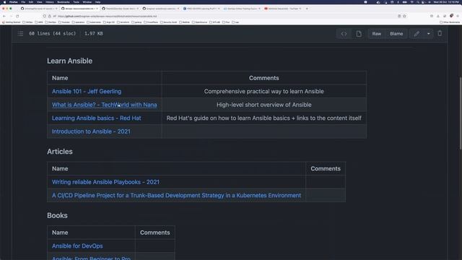The image size is (462, 260).
Task: Open Ansible 101 - Jeff Geerling link
Action: coord(87,92)
